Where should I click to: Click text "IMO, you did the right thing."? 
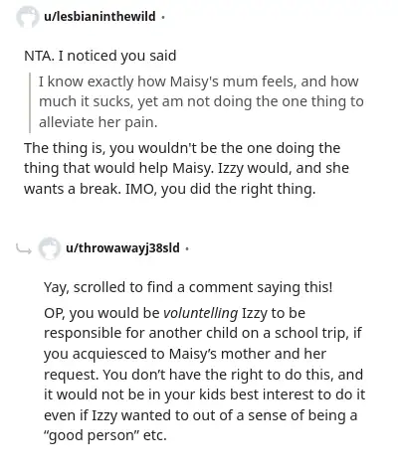coord(220,189)
